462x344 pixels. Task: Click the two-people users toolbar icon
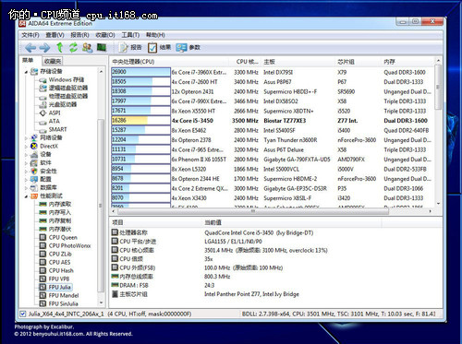87,47
